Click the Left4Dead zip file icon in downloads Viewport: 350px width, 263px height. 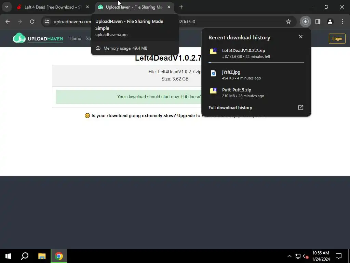tap(213, 51)
